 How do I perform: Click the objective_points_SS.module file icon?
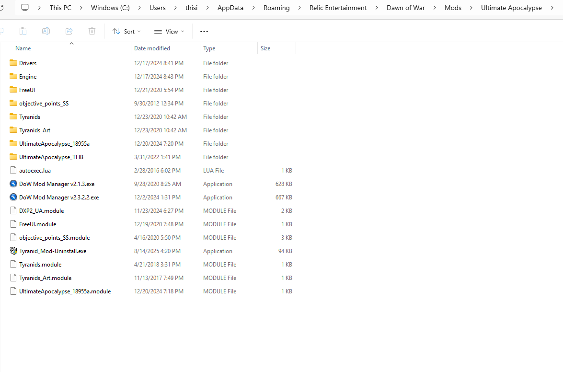pos(13,237)
